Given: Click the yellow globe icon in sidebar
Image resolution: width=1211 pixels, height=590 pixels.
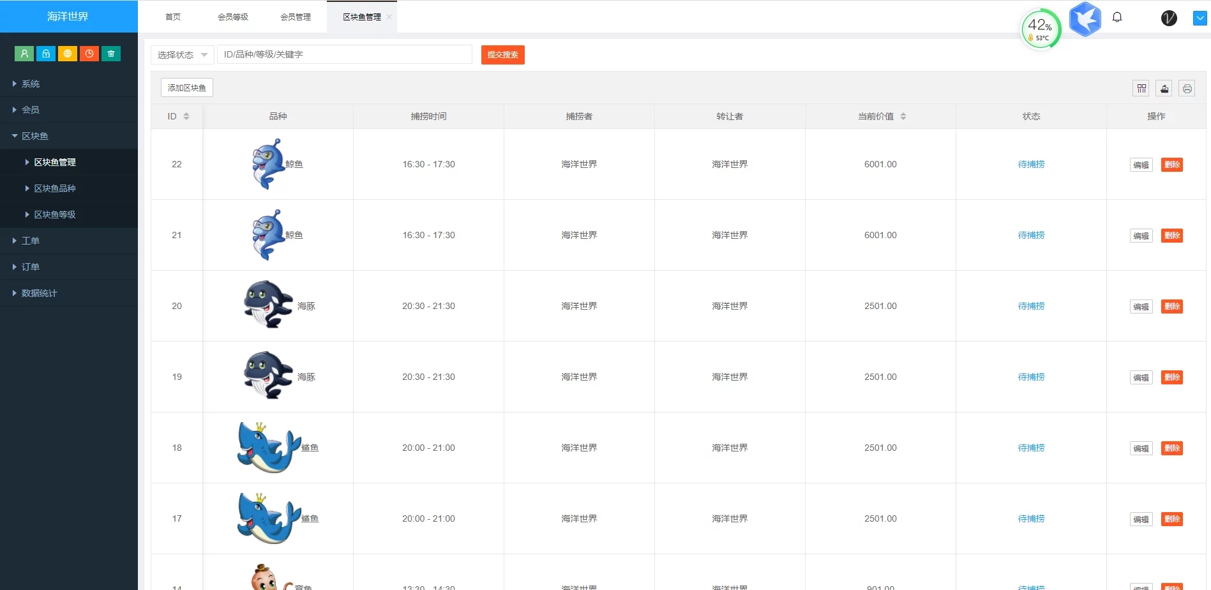Looking at the screenshot, I should click(x=68, y=54).
